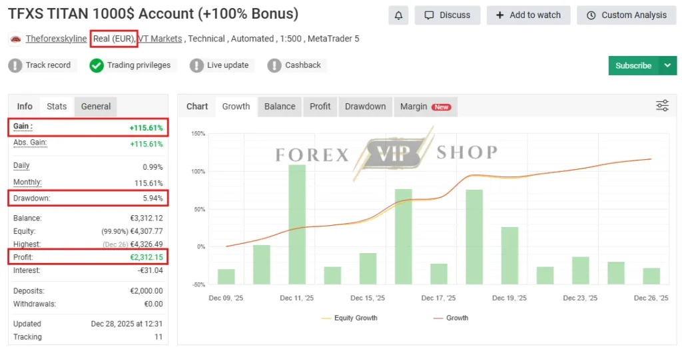Click the Tracking count 11
This screenshot has width=682, height=347.
coord(159,337)
